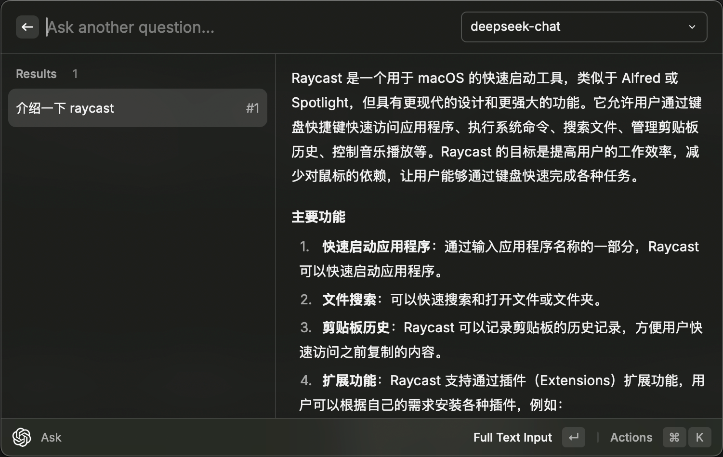Click the Command (⌘) key icon
Screen dimensions: 723x457
click(x=674, y=437)
